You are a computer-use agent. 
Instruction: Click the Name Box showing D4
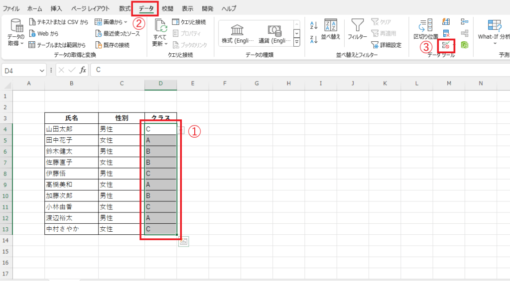tap(20, 71)
